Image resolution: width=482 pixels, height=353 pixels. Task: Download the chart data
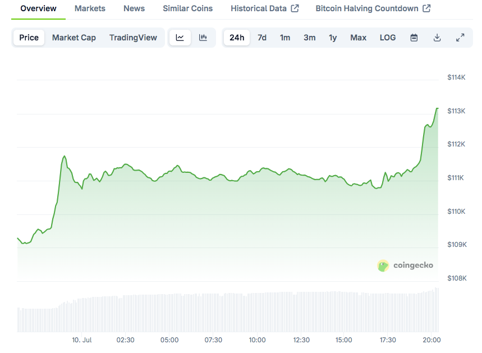437,38
